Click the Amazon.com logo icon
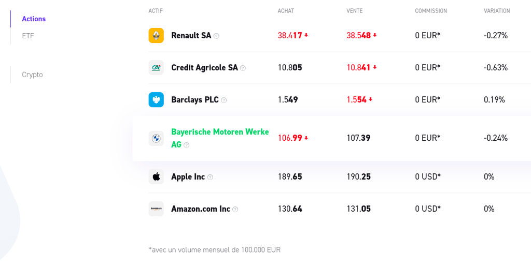The height and width of the screenshot is (266, 531). coord(156,209)
